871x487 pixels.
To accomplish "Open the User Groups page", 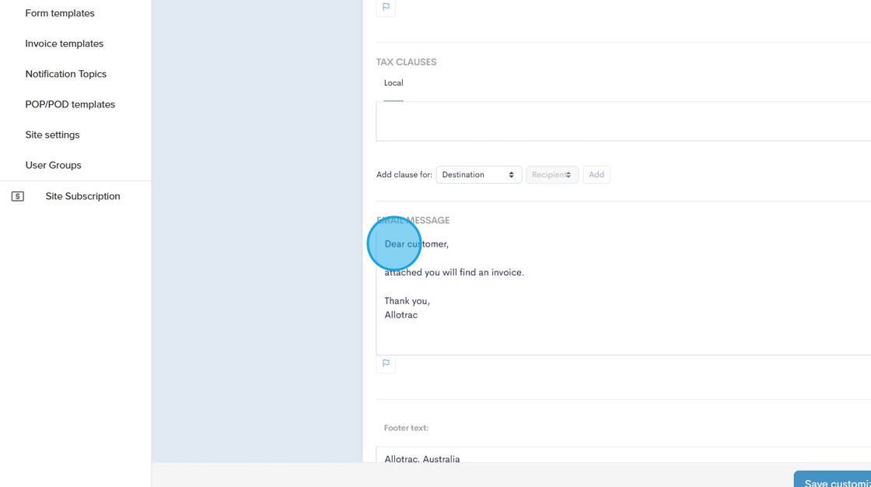I will pyautogui.click(x=53, y=165).
